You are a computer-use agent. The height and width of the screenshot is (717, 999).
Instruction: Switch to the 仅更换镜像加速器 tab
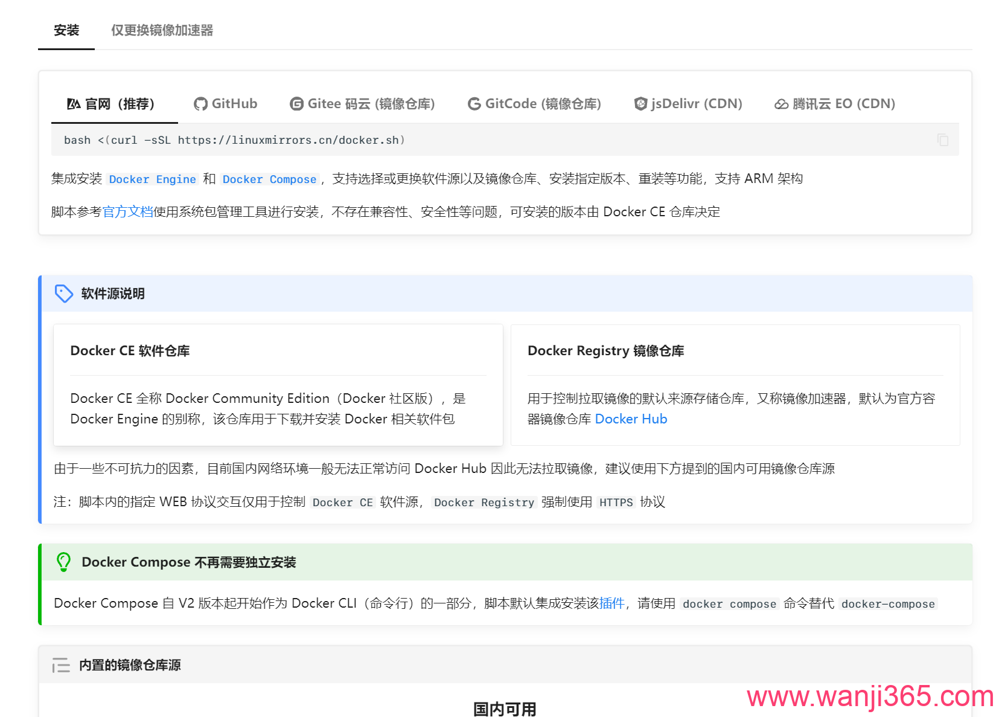click(162, 30)
